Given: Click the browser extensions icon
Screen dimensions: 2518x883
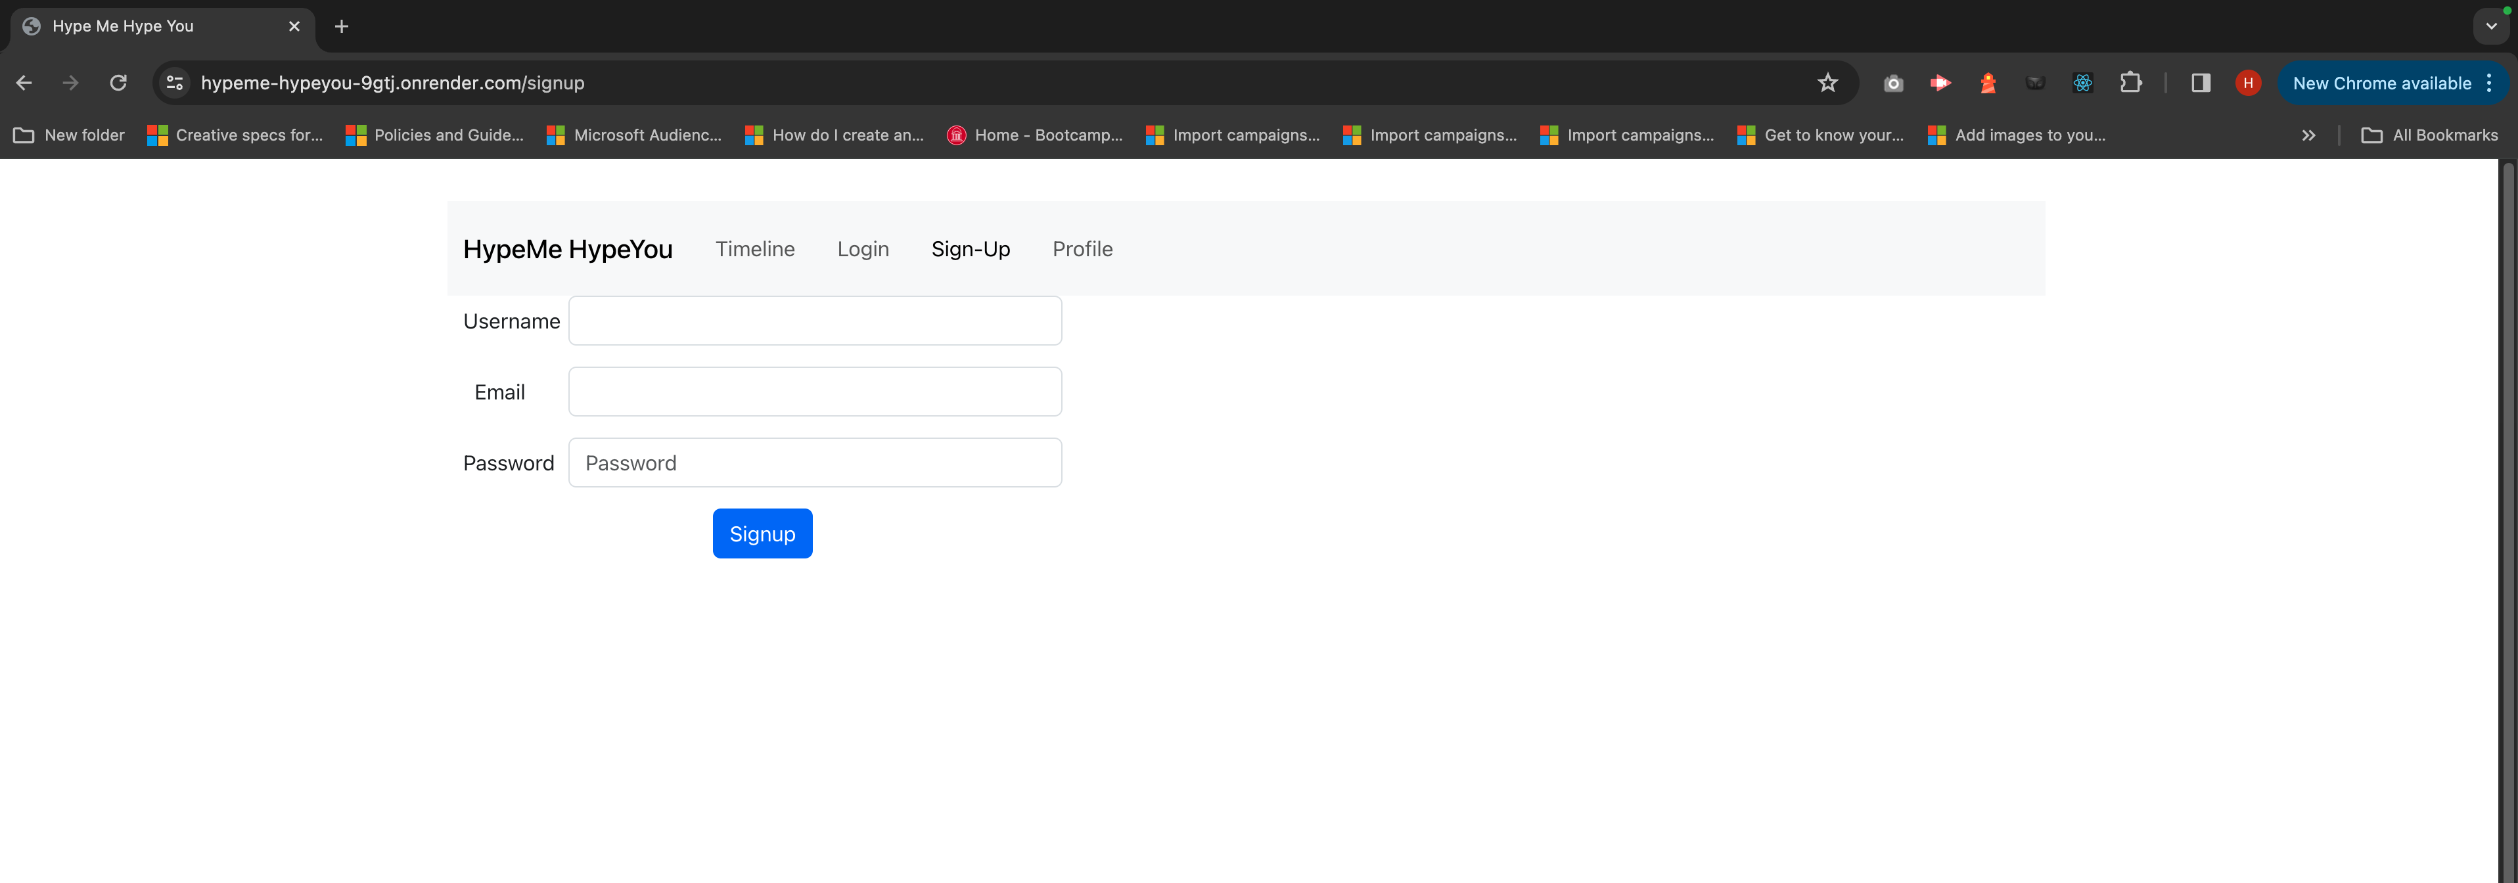Looking at the screenshot, I should [x=2130, y=83].
